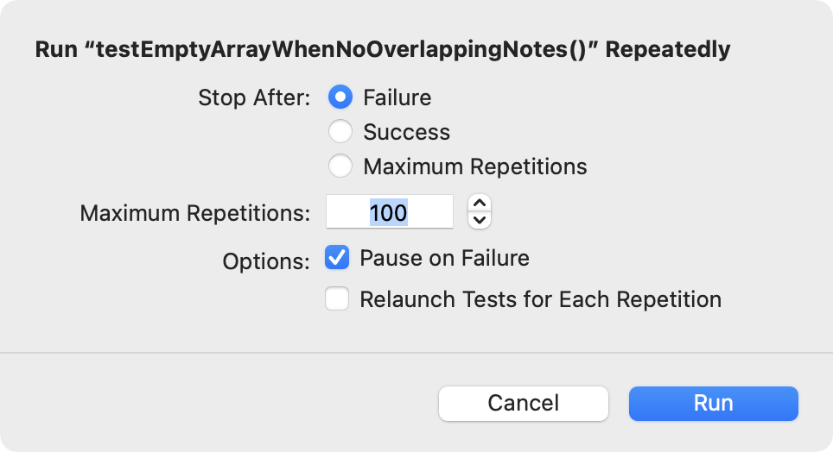Click the dialog title mentioning testEmptyArrayWhenNoOverlappingNotes()
The height and width of the screenshot is (452, 833).
pos(382,49)
